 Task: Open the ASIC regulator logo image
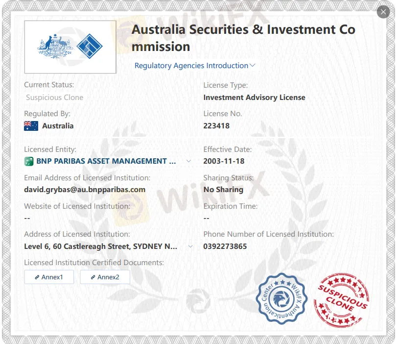click(70, 47)
